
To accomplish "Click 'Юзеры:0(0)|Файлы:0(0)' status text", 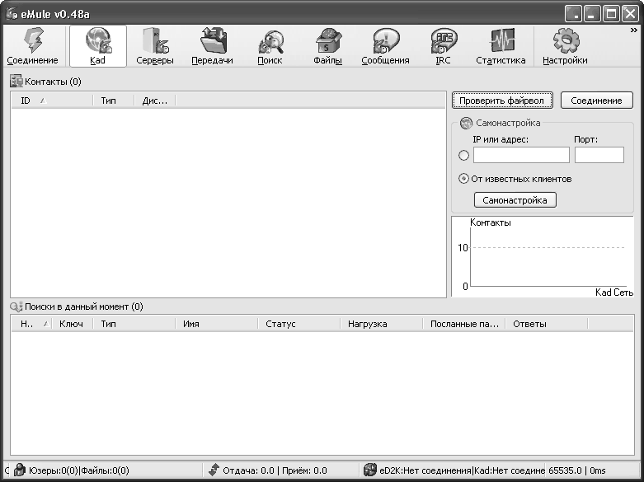I will (x=79, y=470).
